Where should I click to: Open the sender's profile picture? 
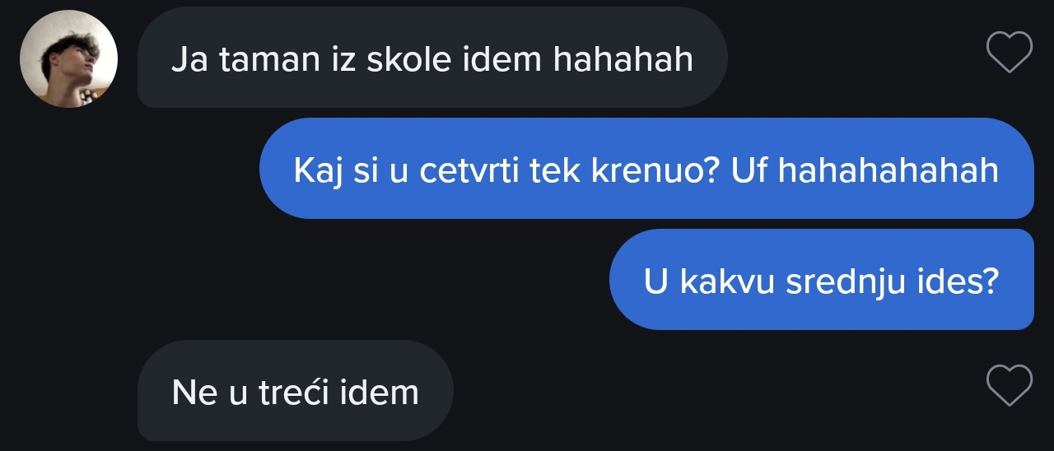(68, 58)
